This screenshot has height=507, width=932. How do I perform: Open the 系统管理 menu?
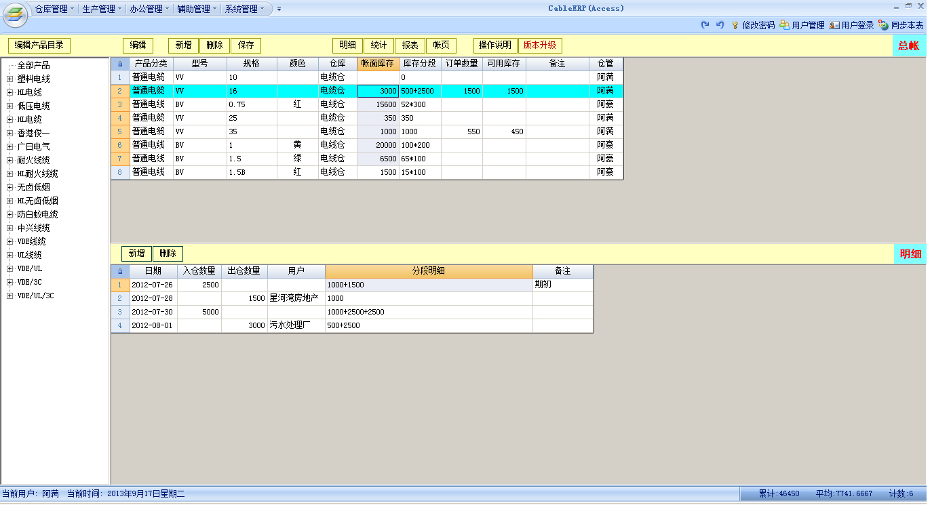245,9
